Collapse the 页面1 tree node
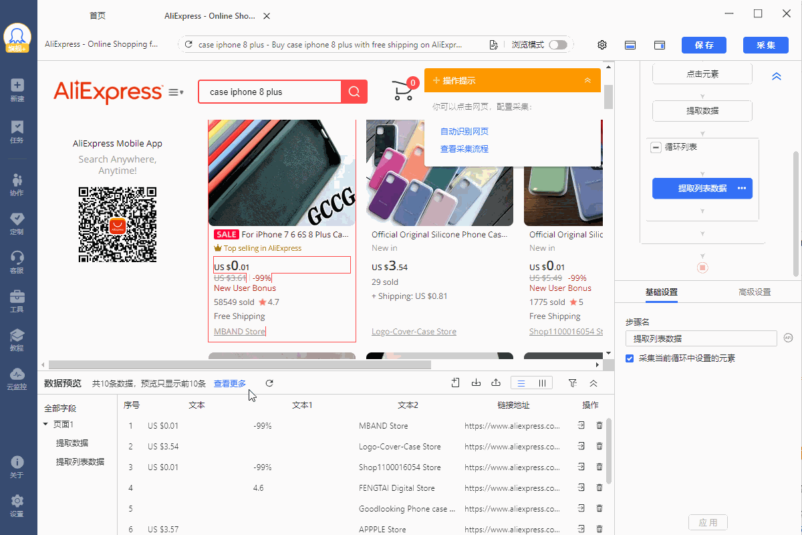Viewport: 802px width, 535px height. 45,425
